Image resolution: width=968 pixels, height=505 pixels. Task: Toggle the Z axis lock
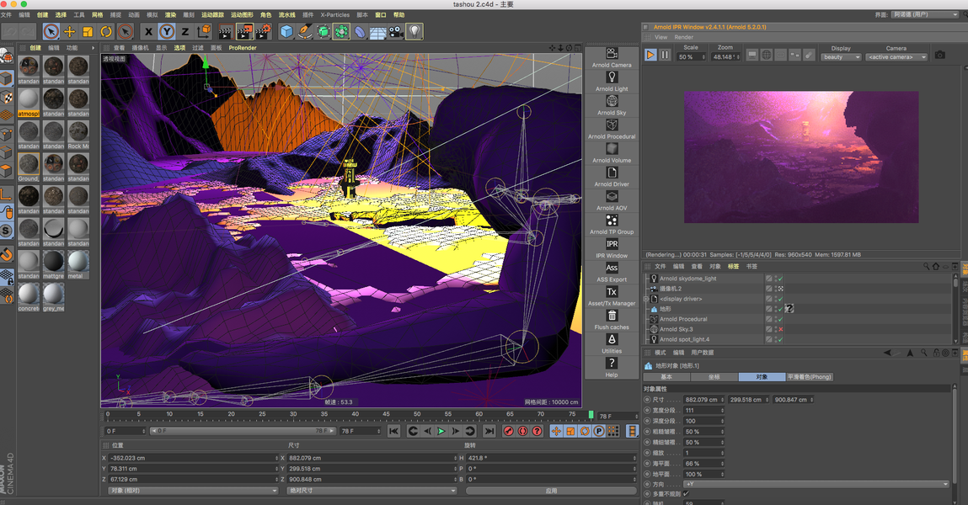[x=185, y=31]
